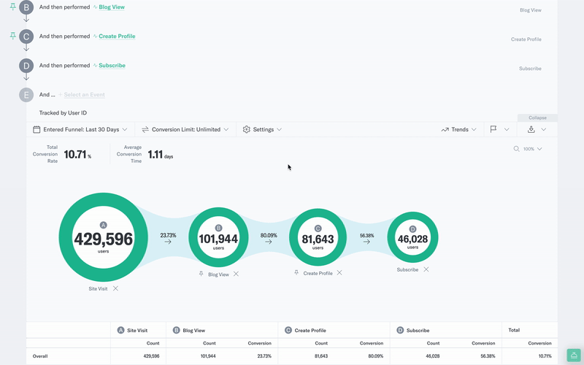Open the Subscribe event link
Image resolution: width=584 pixels, height=365 pixels.
pyautogui.click(x=112, y=65)
